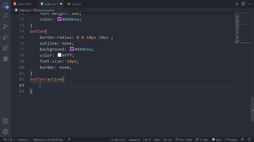
Task: Close main.css via unsaved dot indicator
Action: tap(61, 4)
